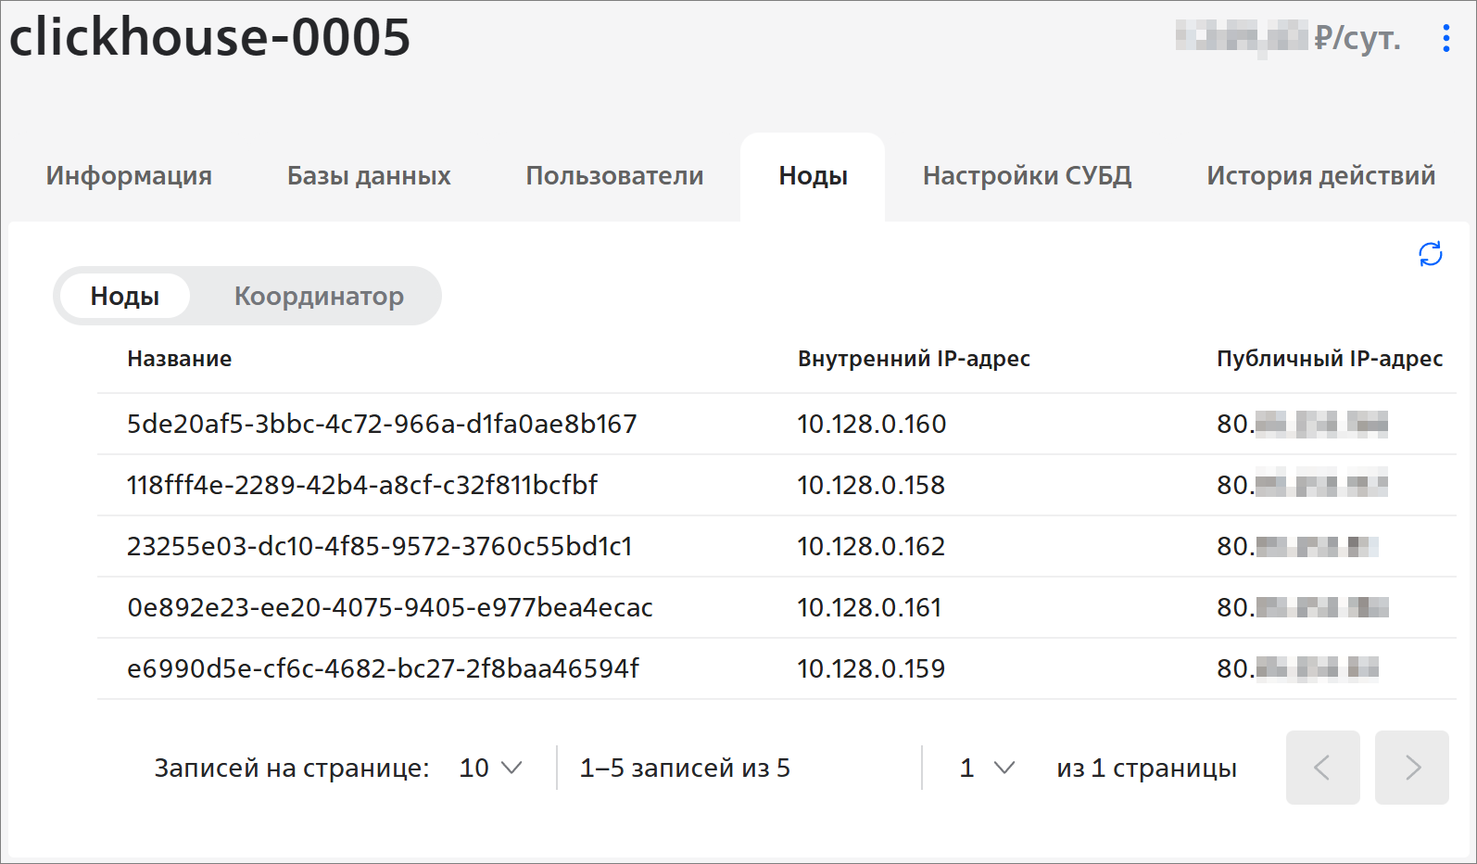Click the 1–5 записей из 5 text
This screenshot has width=1477, height=864.
685,768
